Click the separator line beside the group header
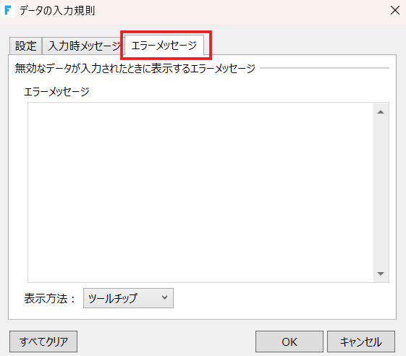Screen dimensions: 406x356 324,68
